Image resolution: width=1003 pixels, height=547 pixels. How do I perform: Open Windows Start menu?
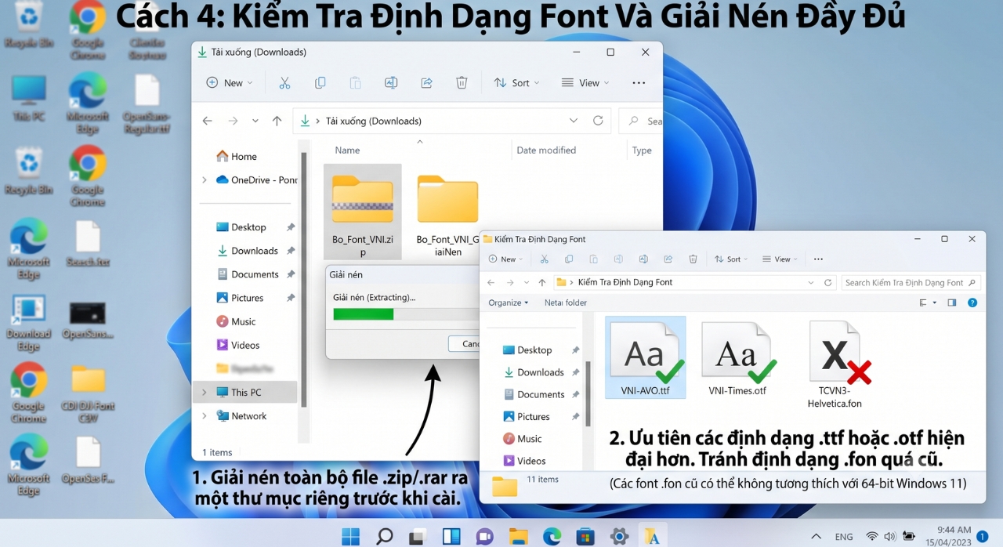350,536
